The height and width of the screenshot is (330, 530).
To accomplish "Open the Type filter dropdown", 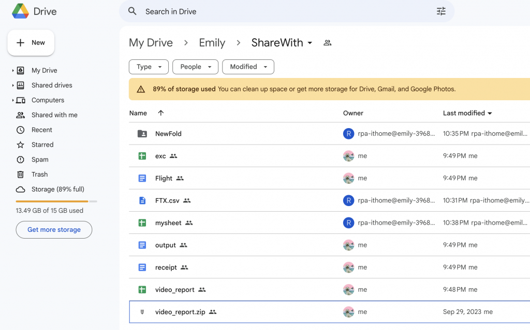I will pyautogui.click(x=149, y=67).
